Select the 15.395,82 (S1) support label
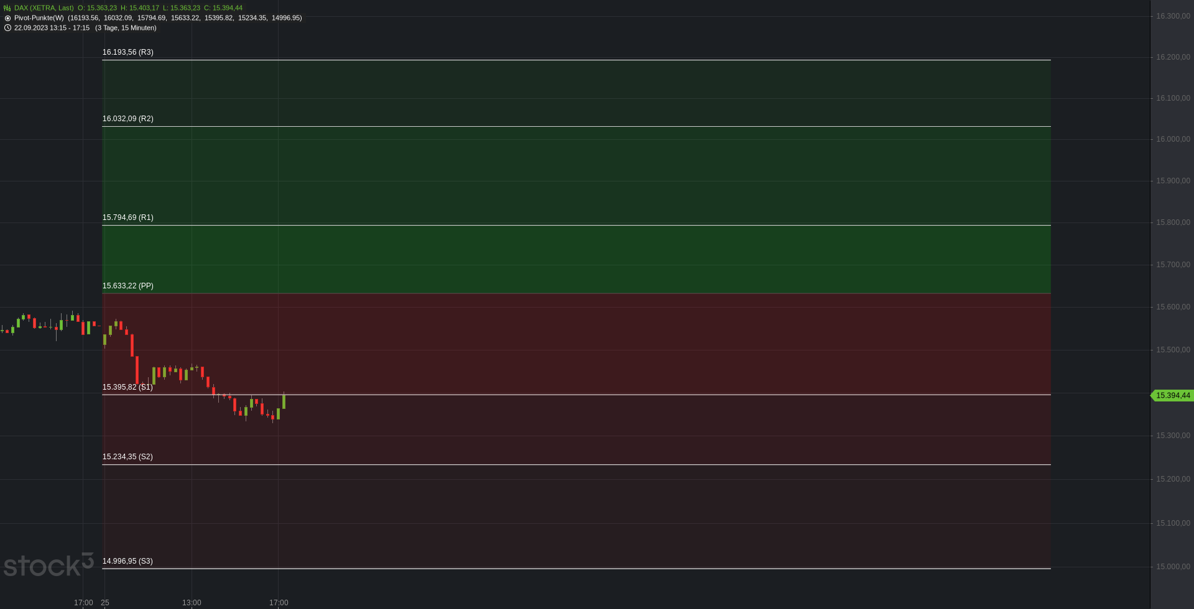Image resolution: width=1194 pixels, height=609 pixels. click(x=127, y=387)
